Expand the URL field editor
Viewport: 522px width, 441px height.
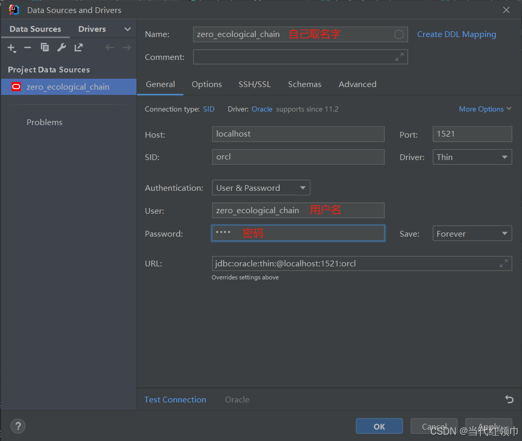click(x=504, y=263)
